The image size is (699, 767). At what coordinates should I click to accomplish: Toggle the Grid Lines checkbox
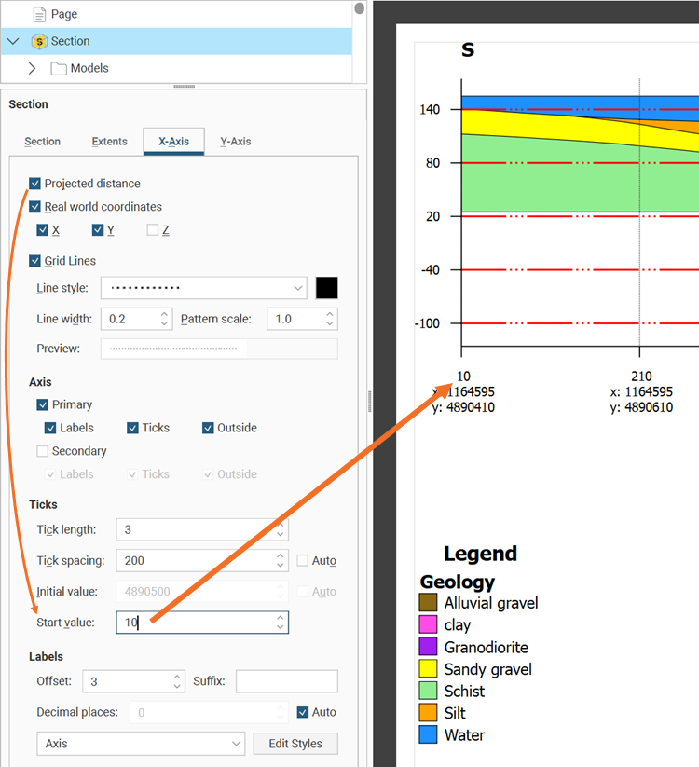click(x=35, y=261)
